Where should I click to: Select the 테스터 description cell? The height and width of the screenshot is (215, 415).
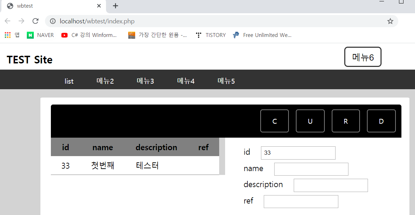click(x=147, y=166)
